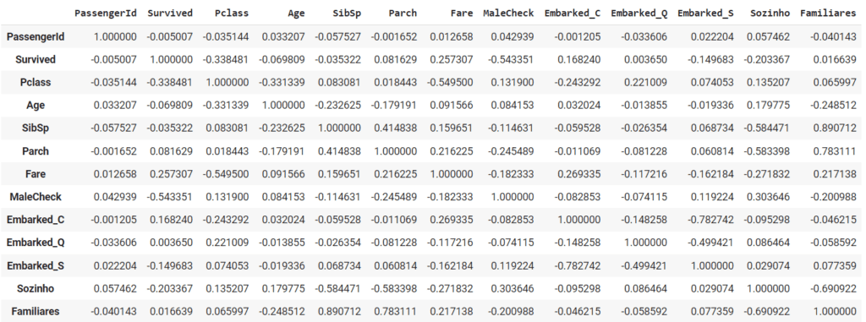The height and width of the screenshot is (322, 866).
Task: Click -0.271832 in the Fare row
Action: (x=767, y=174)
